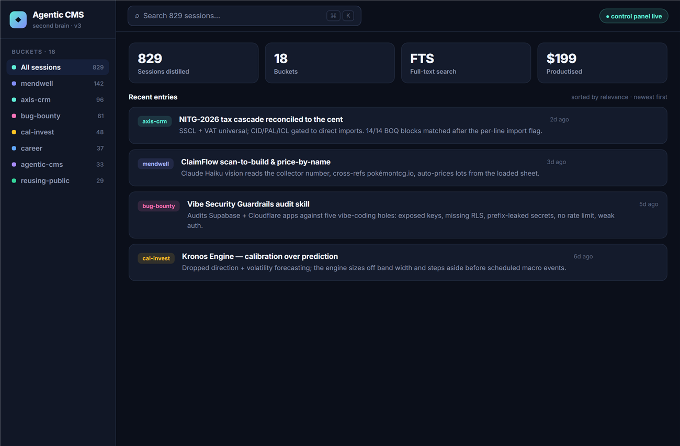Click the mendwell tag on ClaimFlow entry
This screenshot has width=680, height=446.
(156, 164)
